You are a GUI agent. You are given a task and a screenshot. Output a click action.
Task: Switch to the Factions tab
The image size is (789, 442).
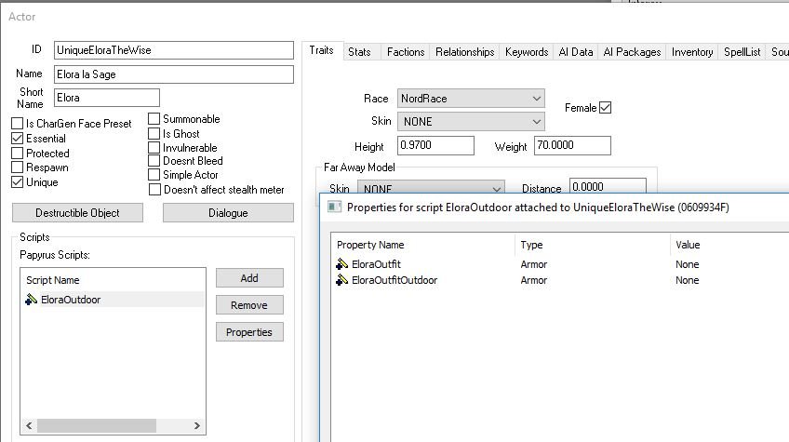click(x=406, y=52)
